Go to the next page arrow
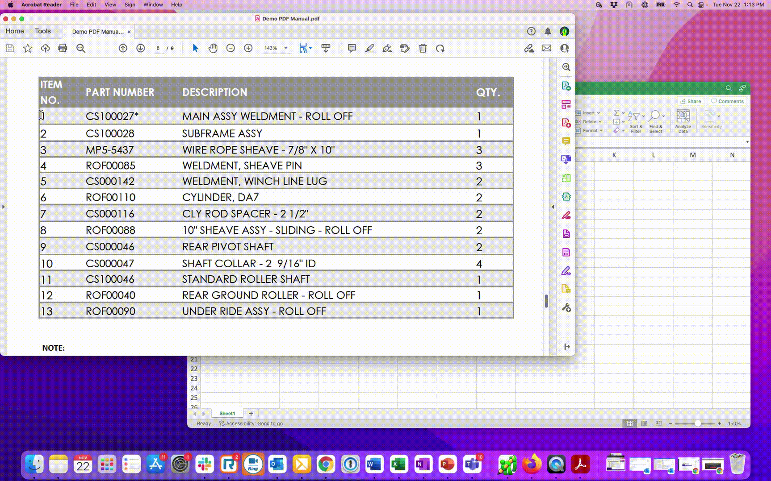 (140, 48)
